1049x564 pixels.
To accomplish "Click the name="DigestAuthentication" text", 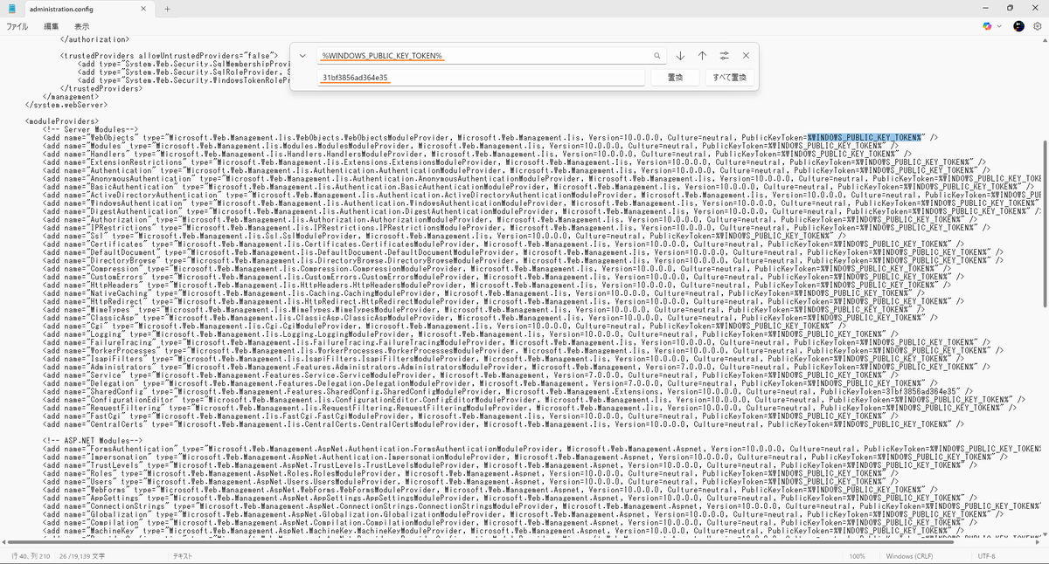I will (x=122, y=210).
